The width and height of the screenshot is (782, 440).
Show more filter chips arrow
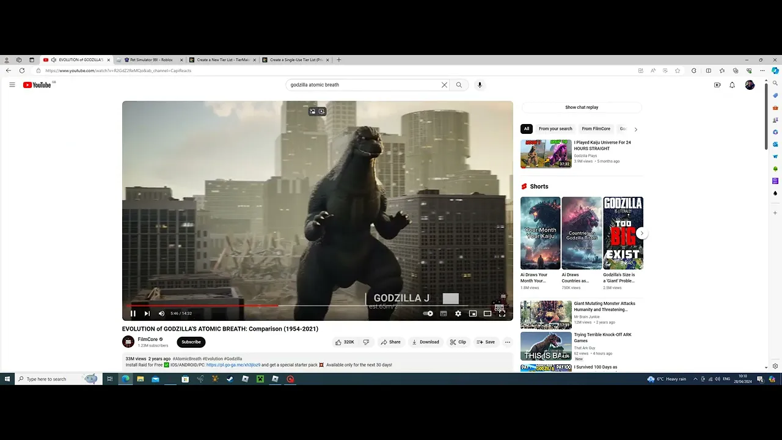click(x=636, y=129)
